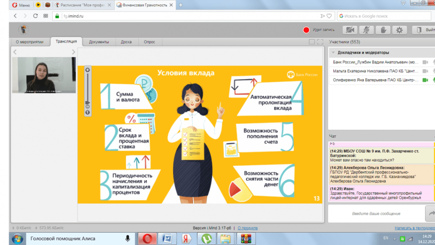Open Opera from the taskbar
This screenshot has width=435, height=245.
point(147,239)
